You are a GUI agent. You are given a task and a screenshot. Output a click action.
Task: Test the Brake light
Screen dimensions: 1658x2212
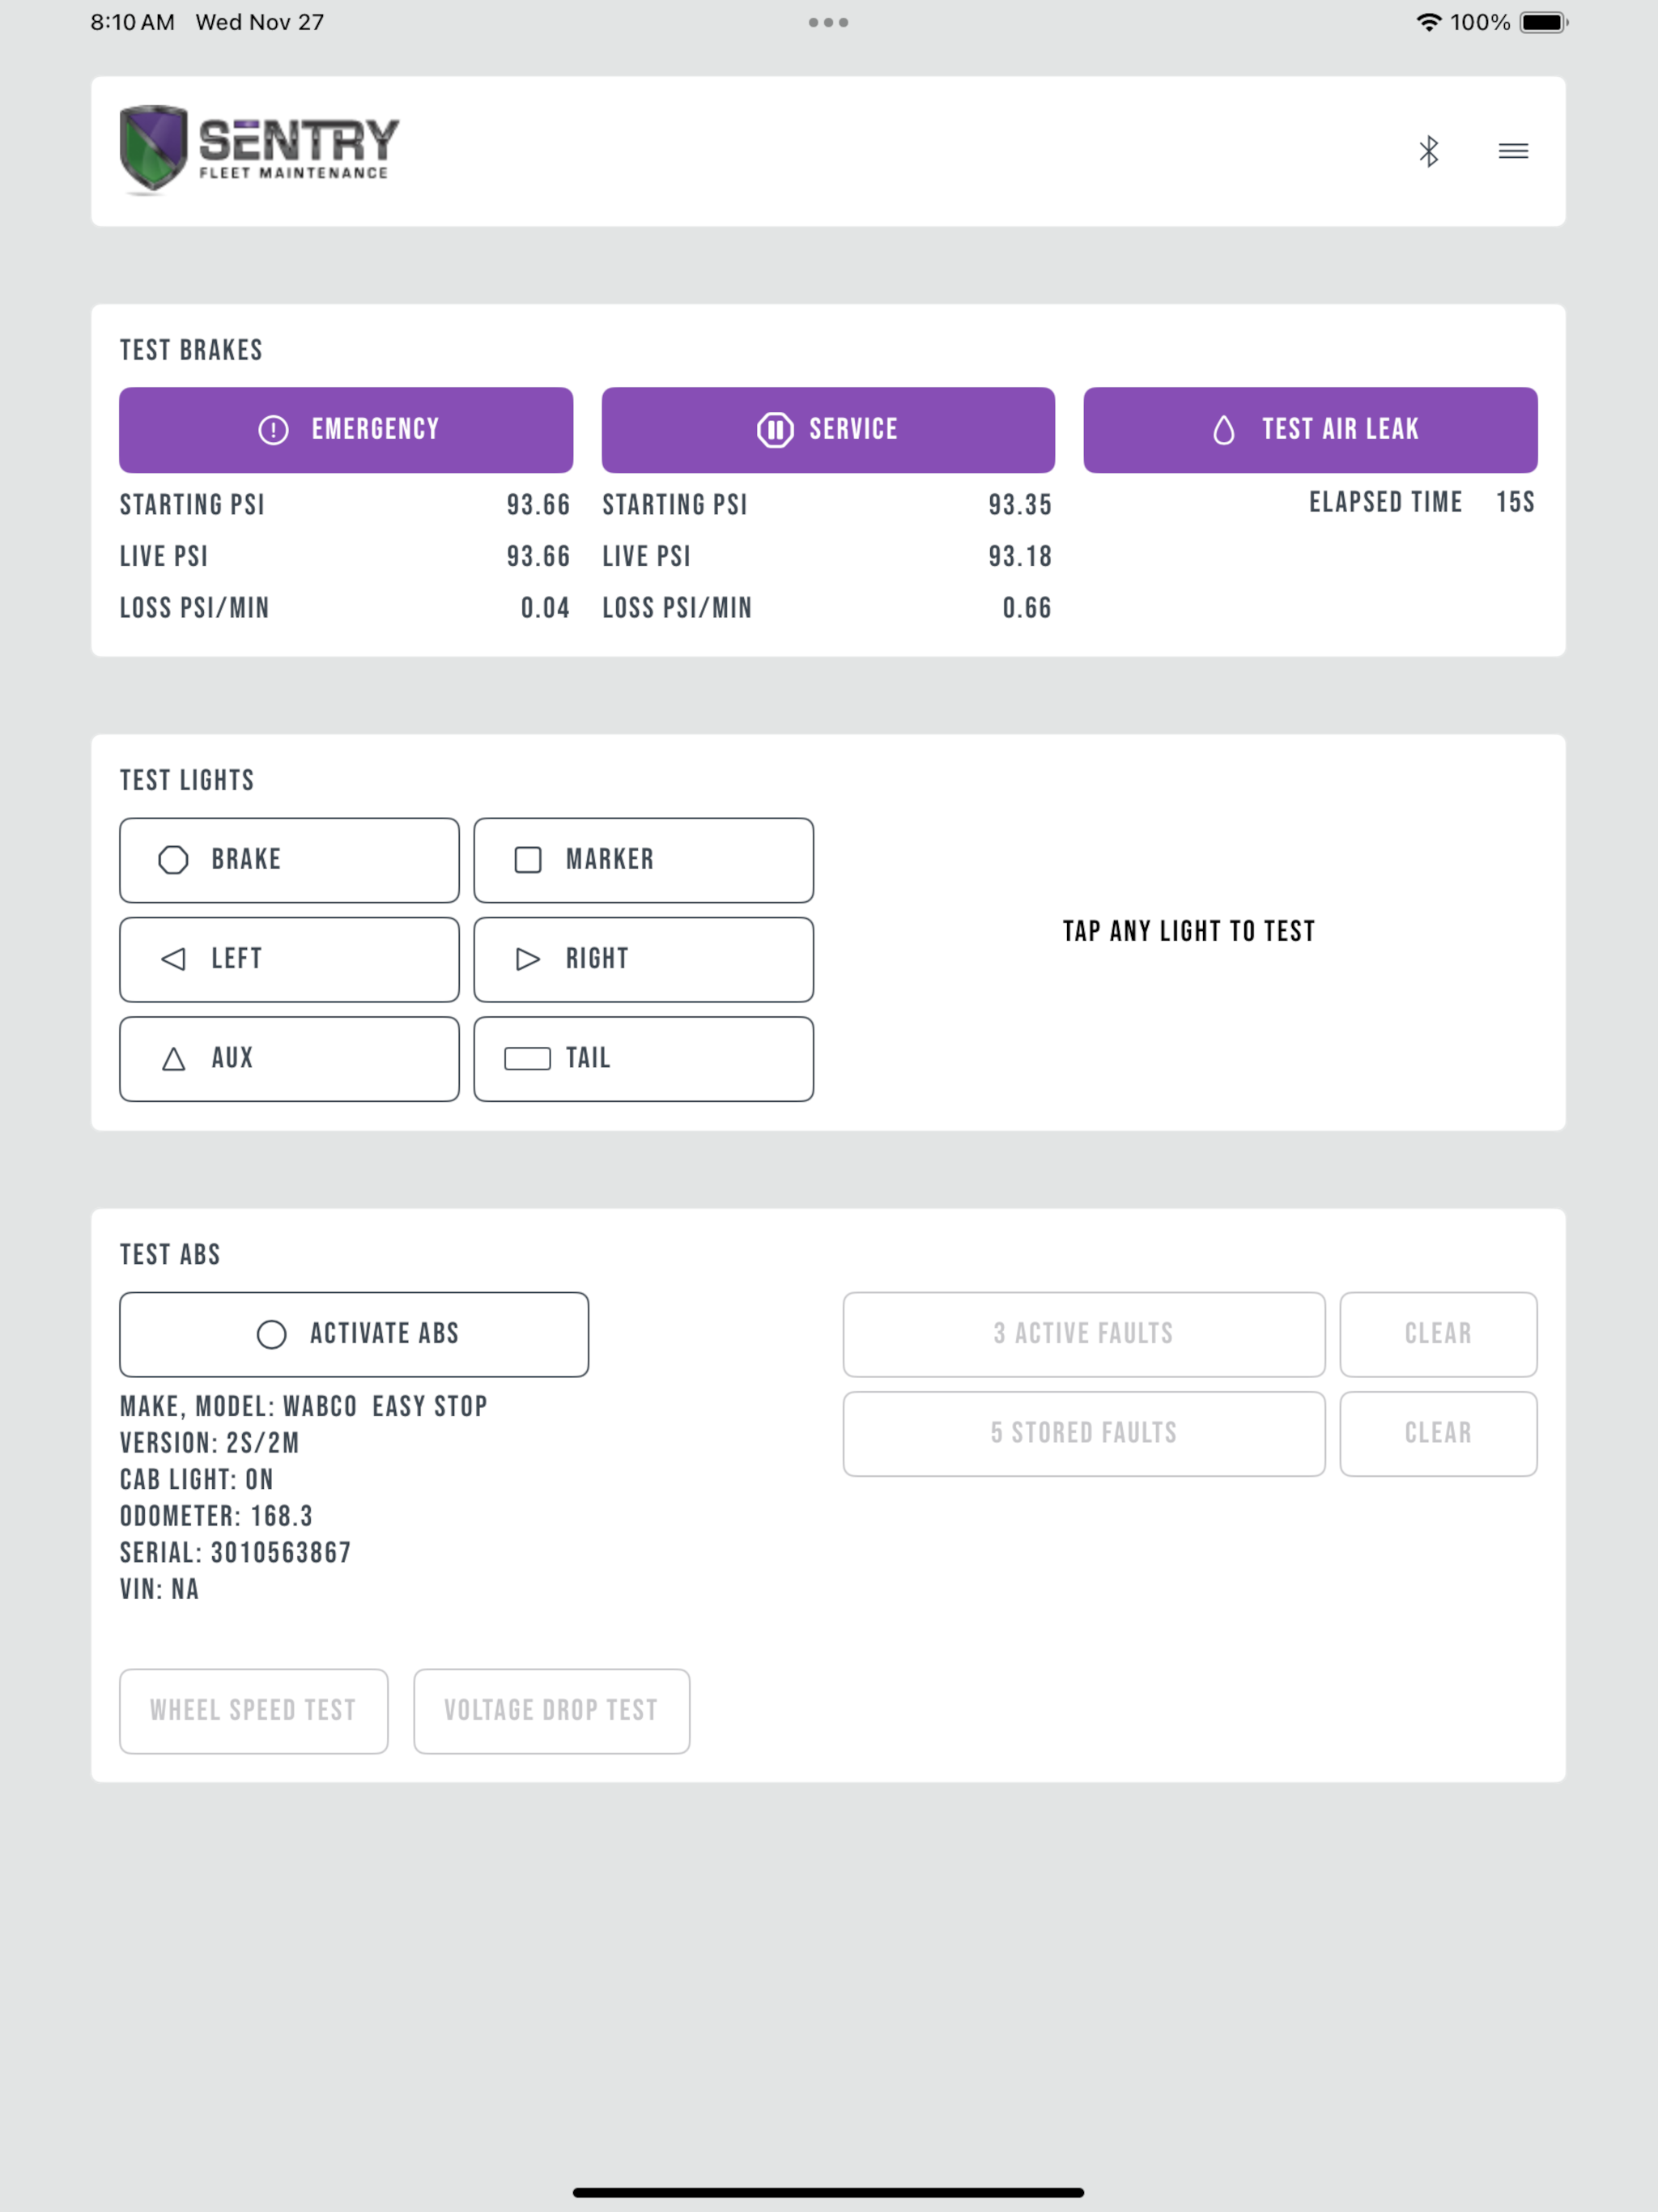pyautogui.click(x=289, y=860)
